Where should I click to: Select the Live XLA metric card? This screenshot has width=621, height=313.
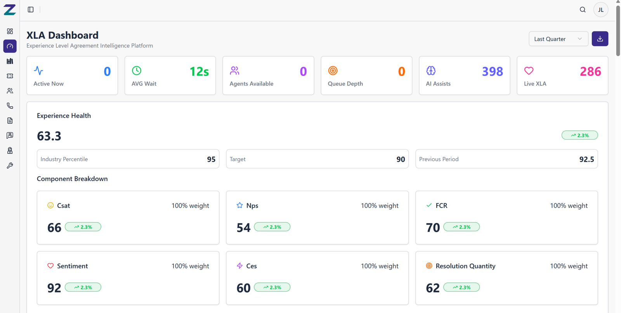point(562,76)
